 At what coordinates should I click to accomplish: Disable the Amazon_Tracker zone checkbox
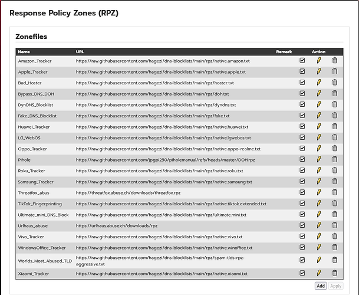click(302, 61)
